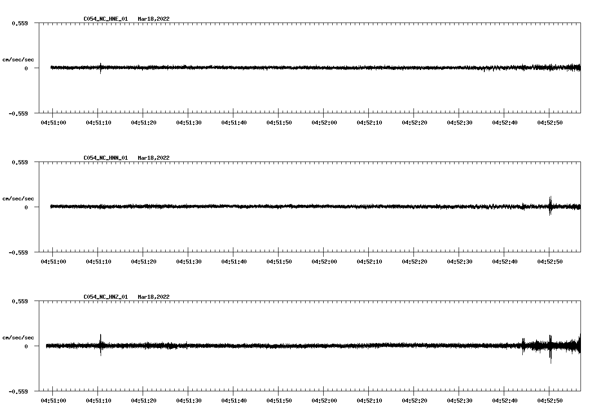Click the 04:52:20 time label under the HNZ plot
This screenshot has height=417, width=613.
click(x=414, y=401)
